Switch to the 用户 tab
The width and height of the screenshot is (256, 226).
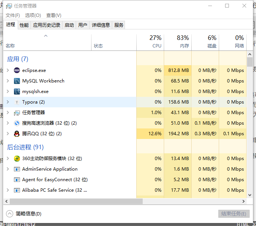[x=82, y=25]
